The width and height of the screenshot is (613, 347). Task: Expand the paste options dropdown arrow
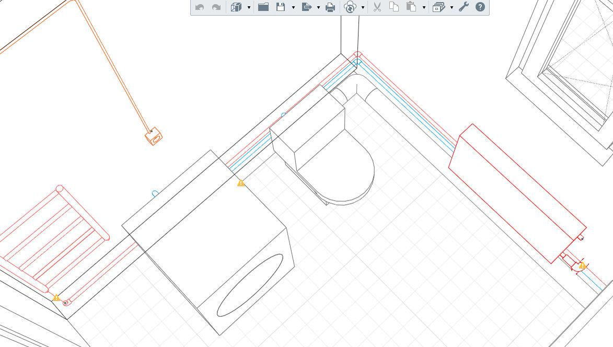424,7
